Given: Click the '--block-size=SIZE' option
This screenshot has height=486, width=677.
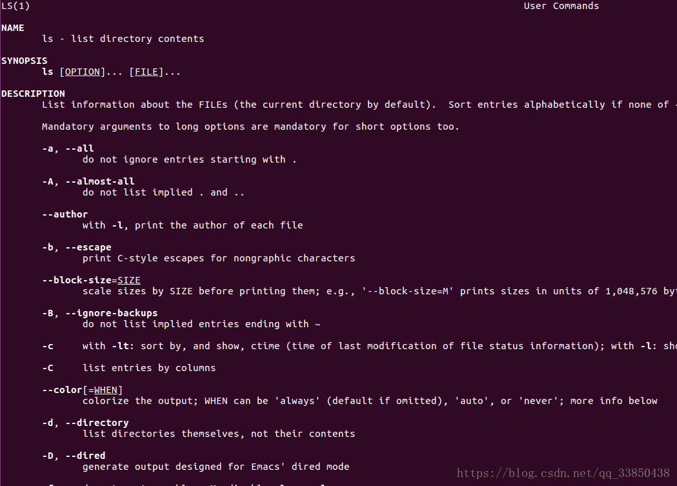Looking at the screenshot, I should [x=91, y=280].
